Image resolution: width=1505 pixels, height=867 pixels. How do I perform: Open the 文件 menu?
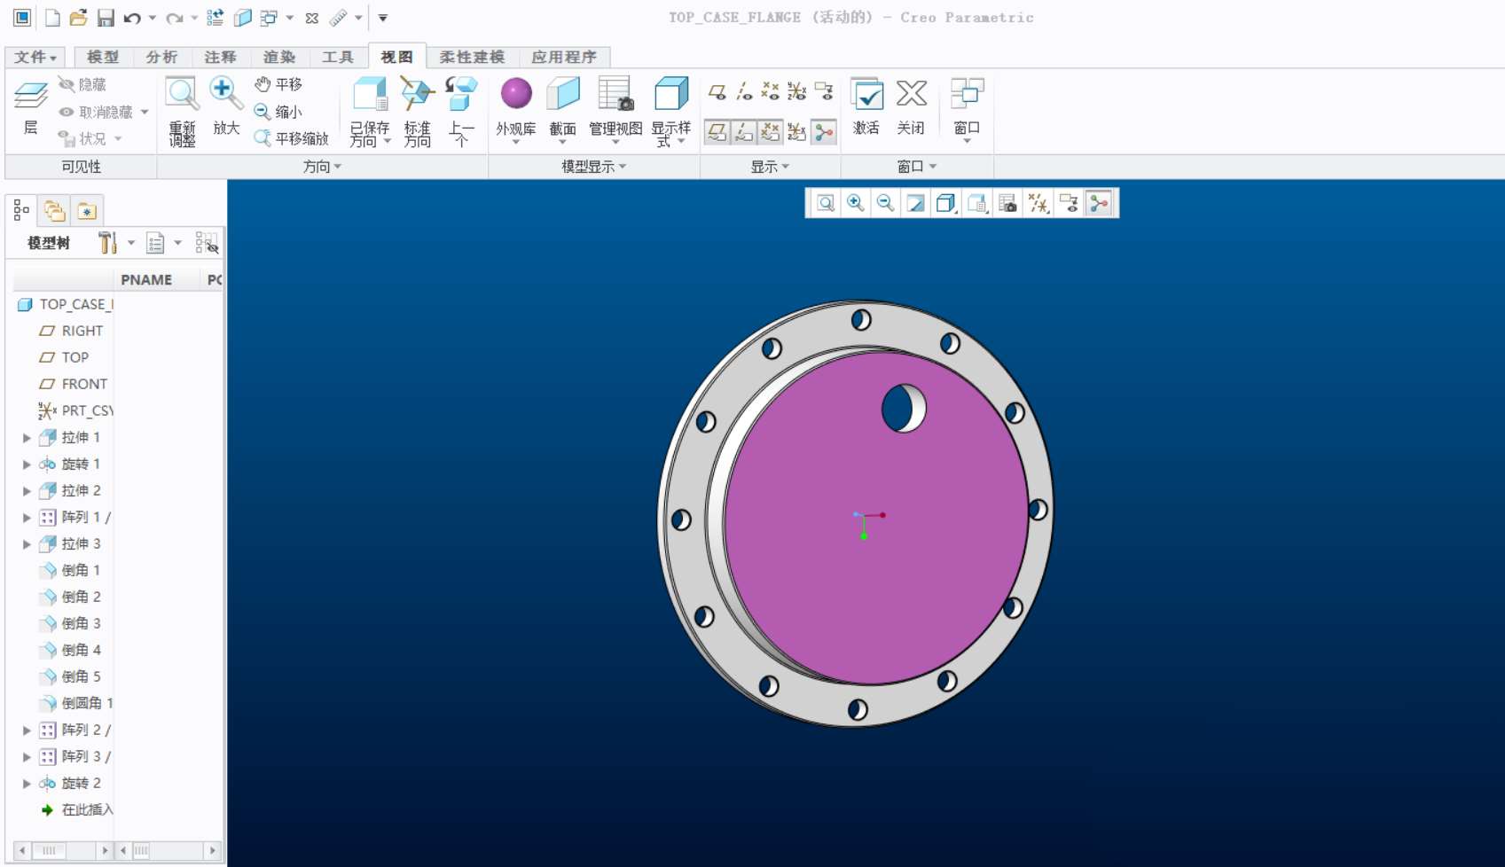(35, 57)
